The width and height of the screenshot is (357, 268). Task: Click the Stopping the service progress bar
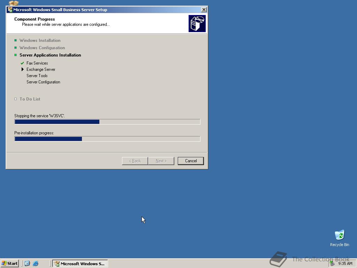pyautogui.click(x=107, y=122)
